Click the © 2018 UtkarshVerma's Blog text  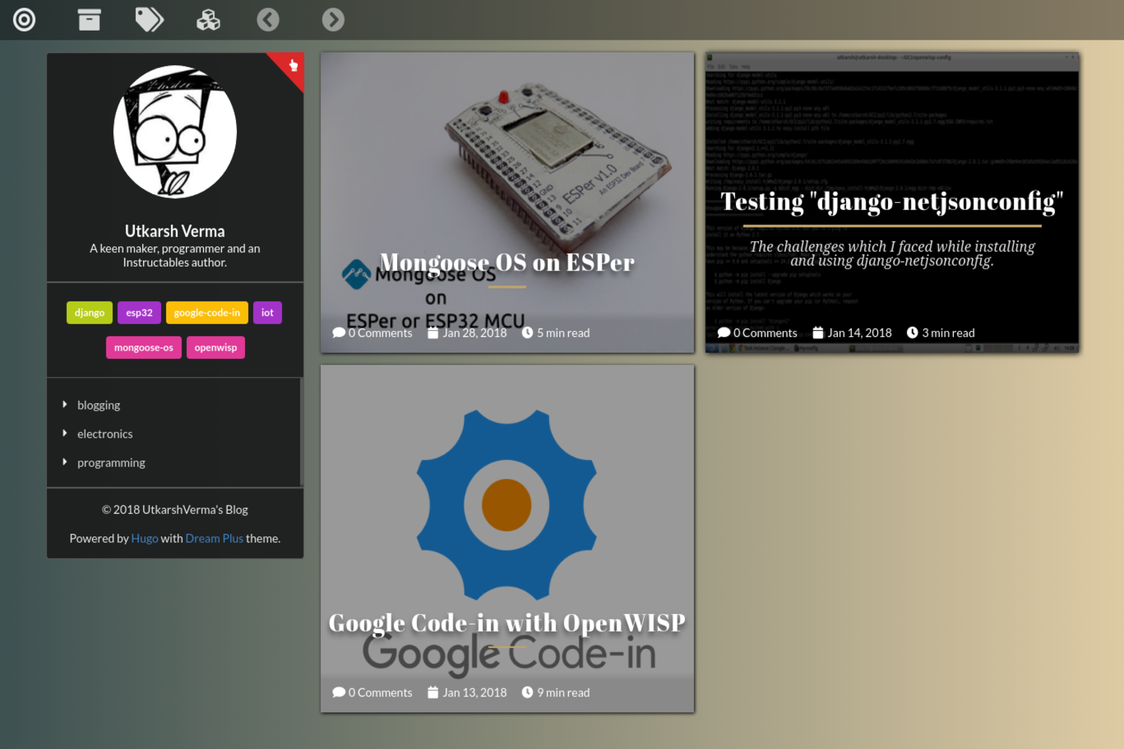pyautogui.click(x=175, y=509)
